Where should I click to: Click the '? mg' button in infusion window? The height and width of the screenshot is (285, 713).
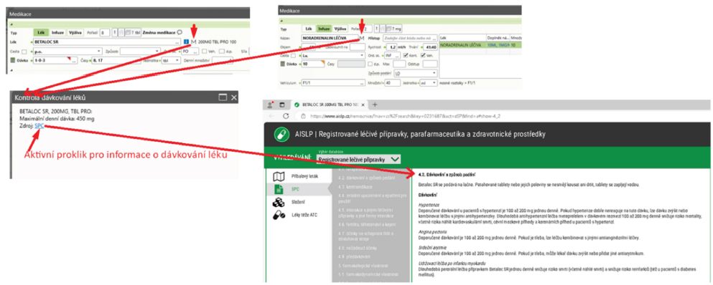pyautogui.click(x=393, y=29)
